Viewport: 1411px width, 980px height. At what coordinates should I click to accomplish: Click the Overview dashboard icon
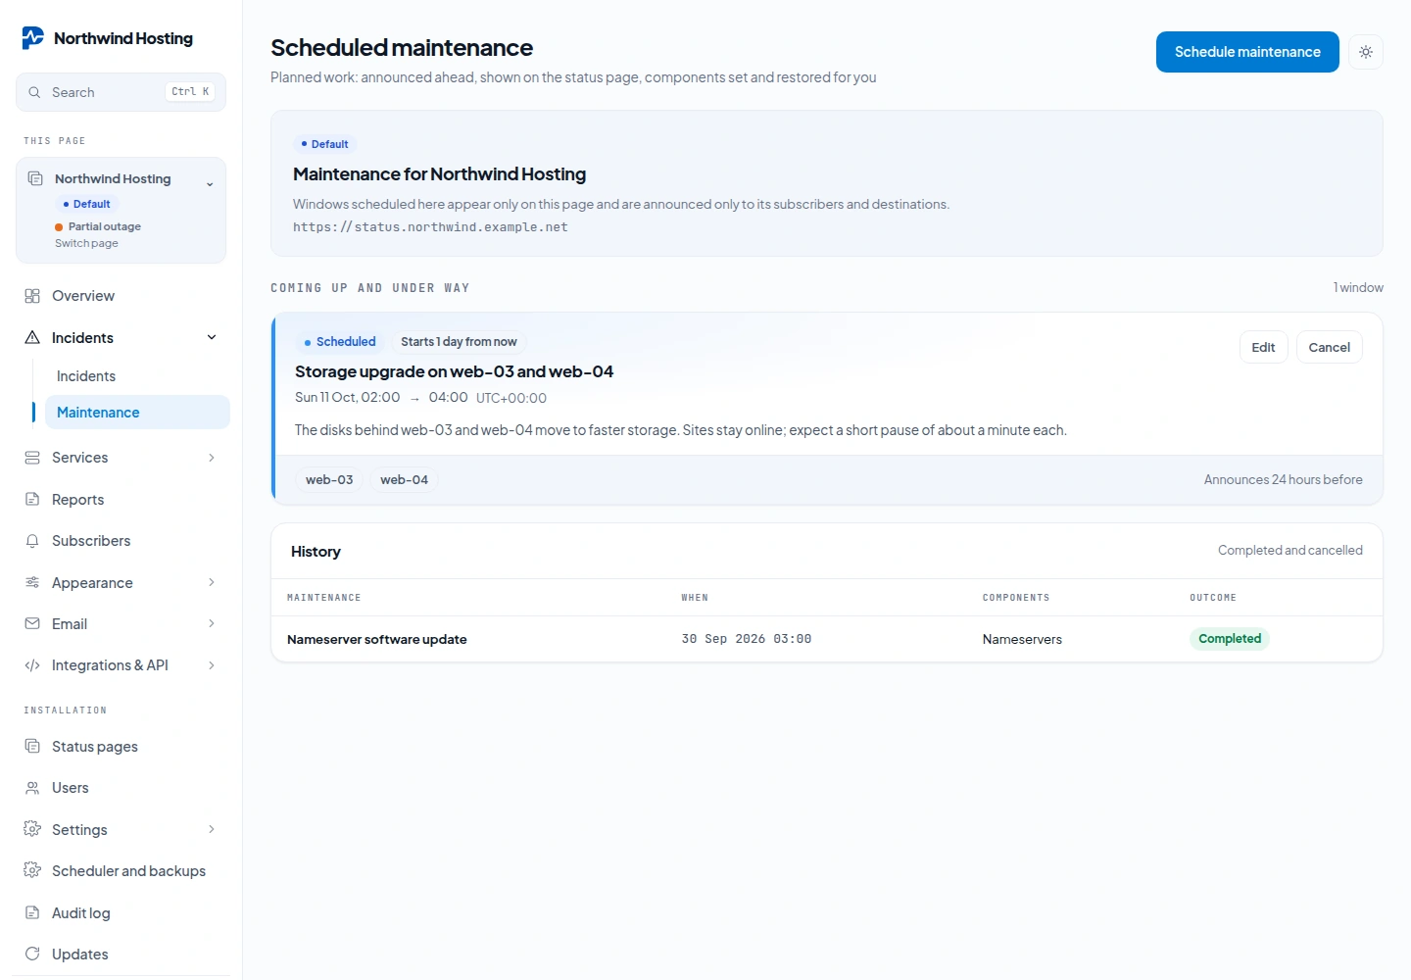point(32,296)
